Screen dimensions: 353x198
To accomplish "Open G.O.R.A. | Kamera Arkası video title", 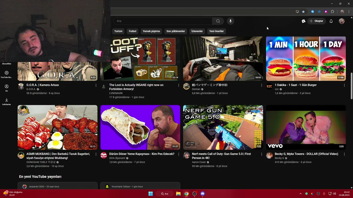I will (x=43, y=85).
